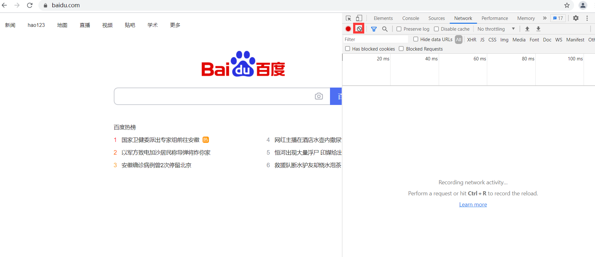Filter requests by Doc

click(x=547, y=40)
